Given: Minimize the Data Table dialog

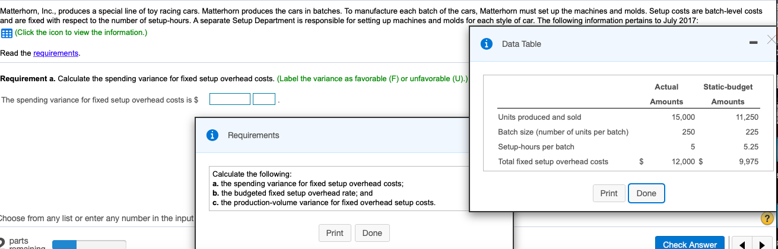Looking at the screenshot, I should pos(752,43).
